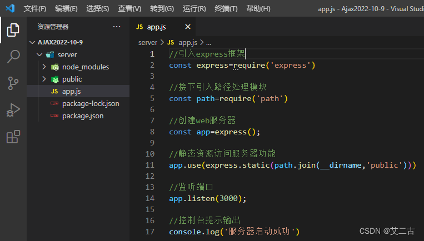This screenshot has width=424, height=241.
Task: Click the comment //控制台提示输出
Action: point(204,220)
